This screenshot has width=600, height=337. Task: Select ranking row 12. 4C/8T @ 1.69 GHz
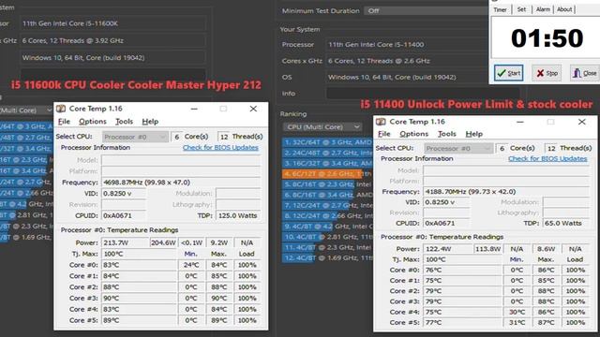[327, 258]
